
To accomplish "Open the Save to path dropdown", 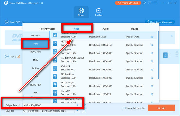I will click(77, 111).
